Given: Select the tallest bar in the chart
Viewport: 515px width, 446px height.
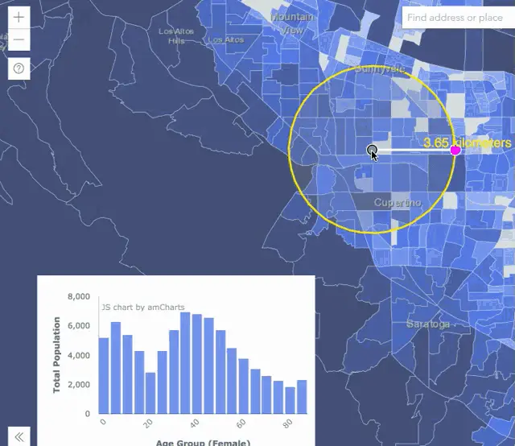Looking at the screenshot, I should pos(185,363).
